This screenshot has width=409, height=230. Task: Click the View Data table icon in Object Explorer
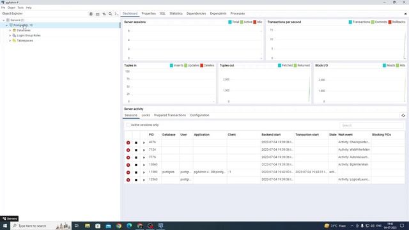97,14
